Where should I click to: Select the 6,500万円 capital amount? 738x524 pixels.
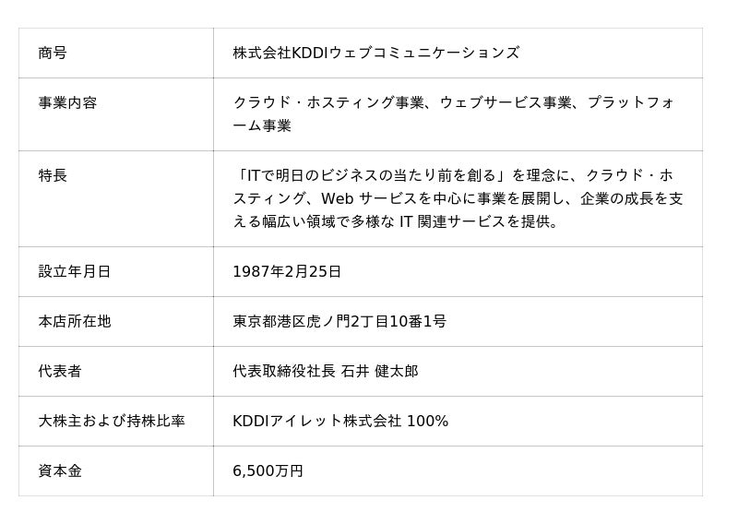tap(268, 471)
